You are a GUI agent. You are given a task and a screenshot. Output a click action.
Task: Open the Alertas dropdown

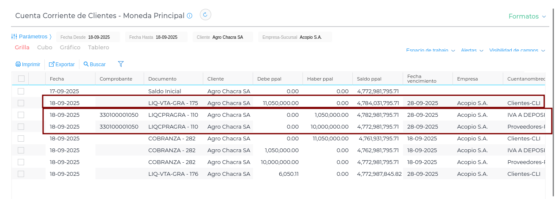[x=472, y=51]
